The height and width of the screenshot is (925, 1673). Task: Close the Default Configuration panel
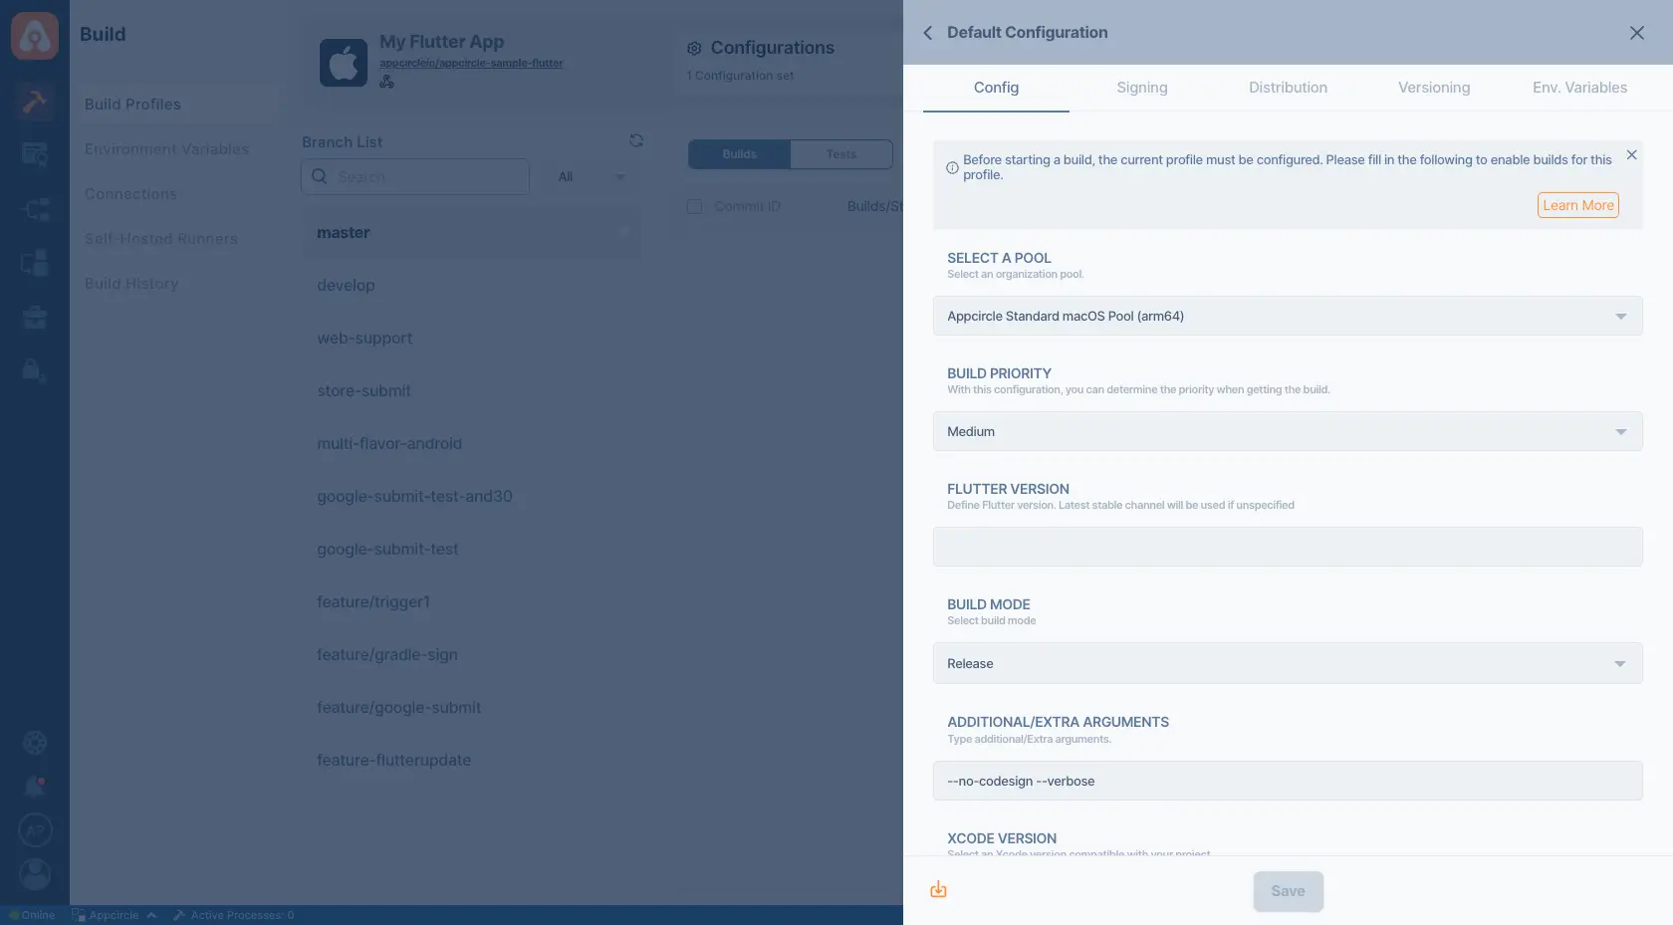1636,33
